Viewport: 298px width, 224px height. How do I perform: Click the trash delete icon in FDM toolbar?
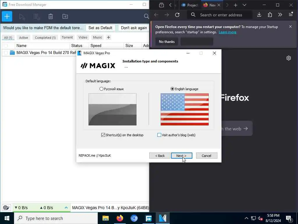[x=51, y=17]
